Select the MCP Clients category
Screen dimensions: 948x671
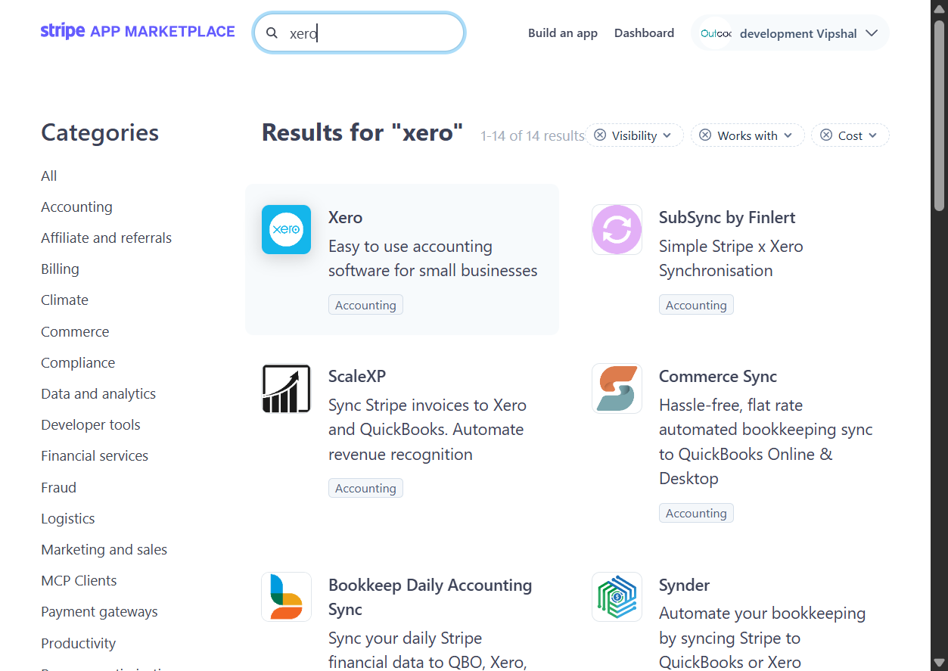79,581
